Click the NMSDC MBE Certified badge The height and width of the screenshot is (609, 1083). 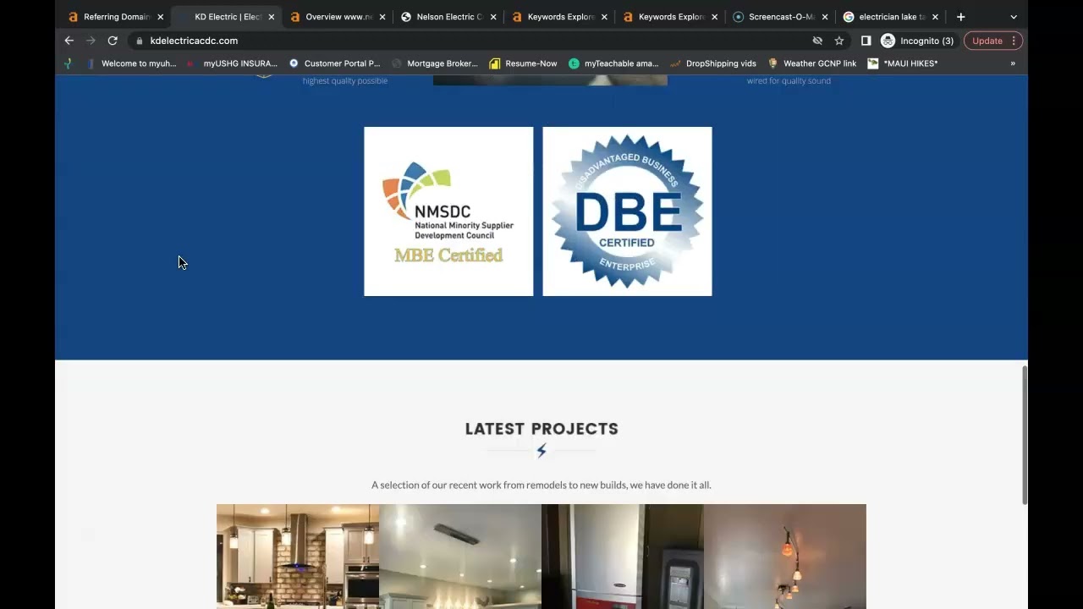coord(448,211)
